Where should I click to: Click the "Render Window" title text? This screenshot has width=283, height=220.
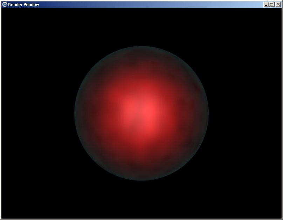pyautogui.click(x=23, y=5)
